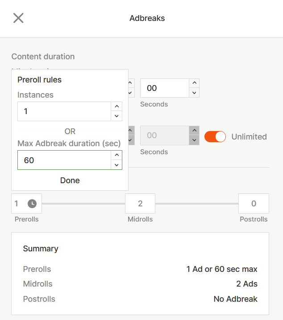The width and height of the screenshot is (283, 320).
Task: Close the Adbreaks dialog with X
Action: coord(18,18)
